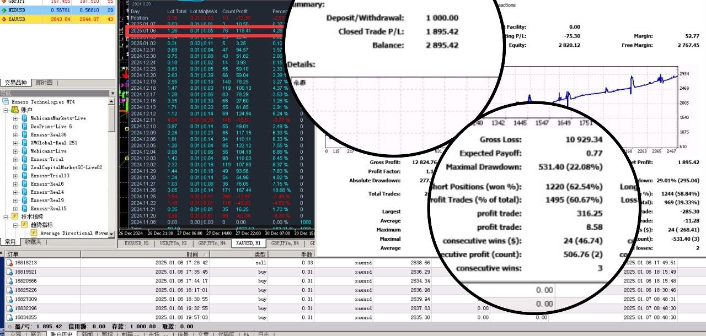Click the NZDUSD symbol icon in Market Watch
Image resolution: width=706 pixels, height=336 pixels.
click(x=4, y=9)
